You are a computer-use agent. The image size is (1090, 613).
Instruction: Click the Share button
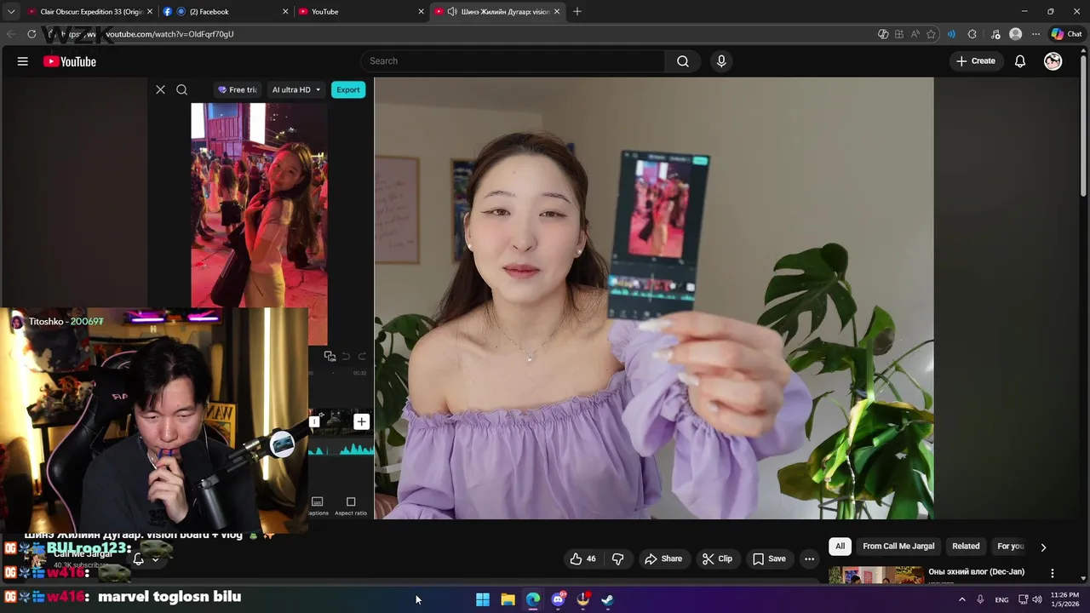(663, 559)
